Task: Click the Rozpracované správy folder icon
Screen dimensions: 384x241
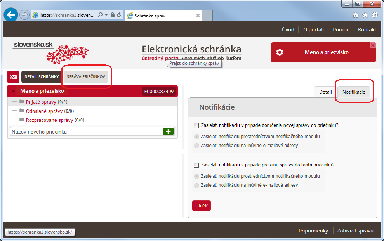Action: 22,120
